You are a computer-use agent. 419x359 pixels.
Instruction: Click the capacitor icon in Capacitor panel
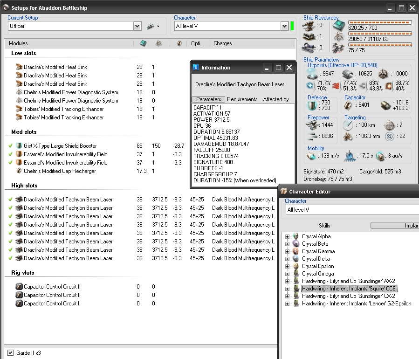tap(348, 105)
